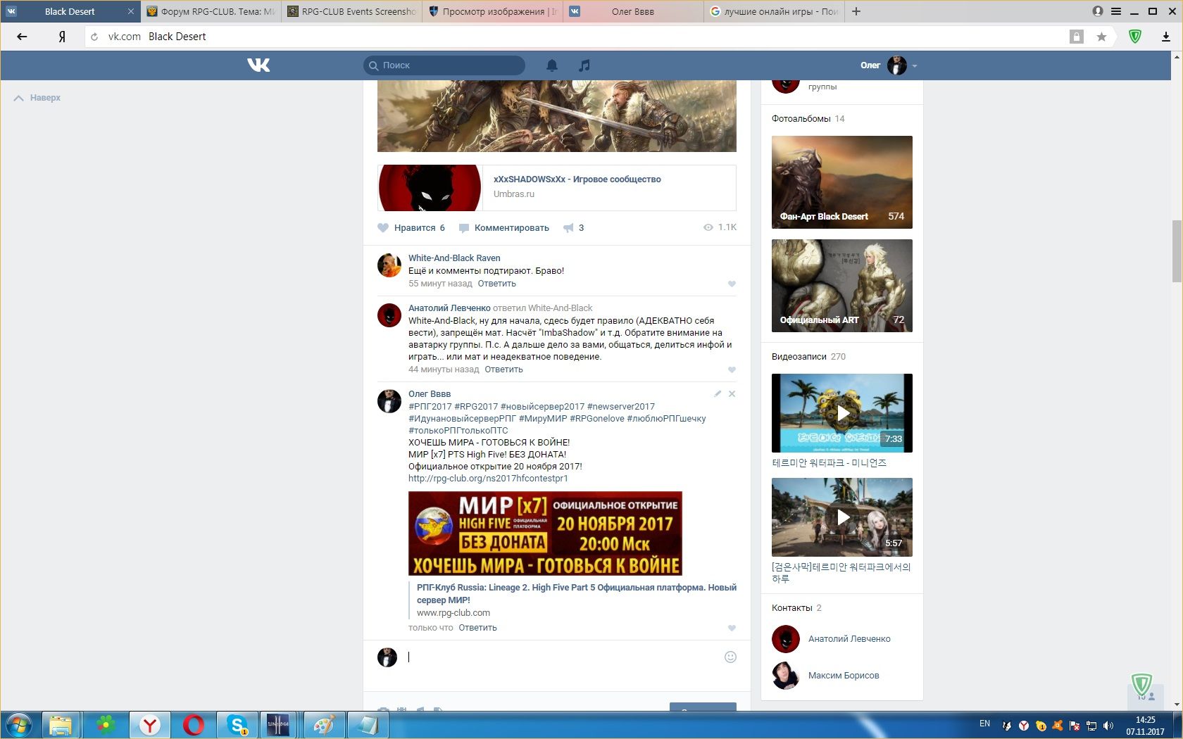Delete Олег Вввв comment with X icon

(x=732, y=394)
